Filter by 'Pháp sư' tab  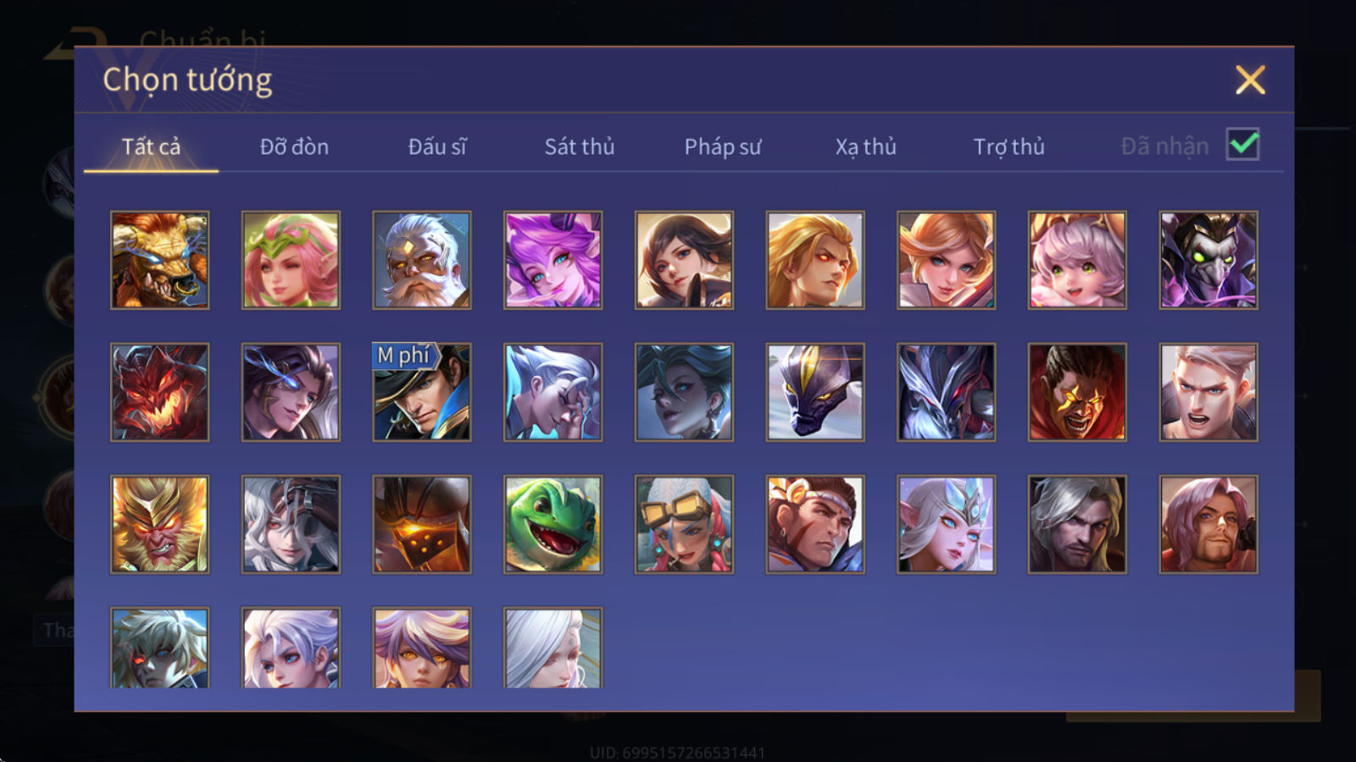(722, 146)
